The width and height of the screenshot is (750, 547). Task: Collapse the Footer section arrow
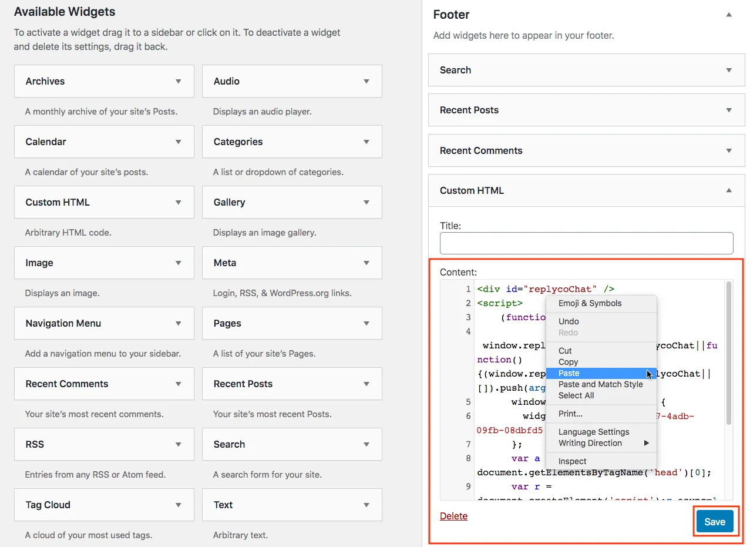[x=729, y=15]
